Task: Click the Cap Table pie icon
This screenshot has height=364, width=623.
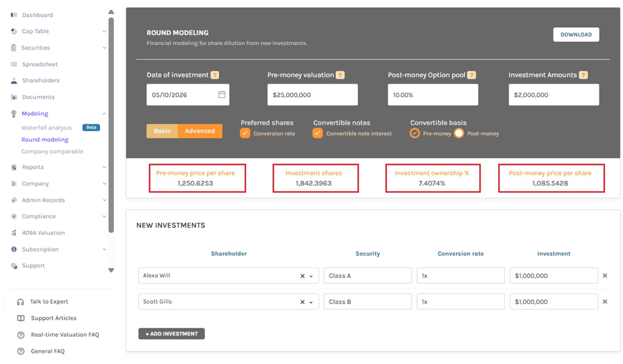Action: (x=14, y=31)
